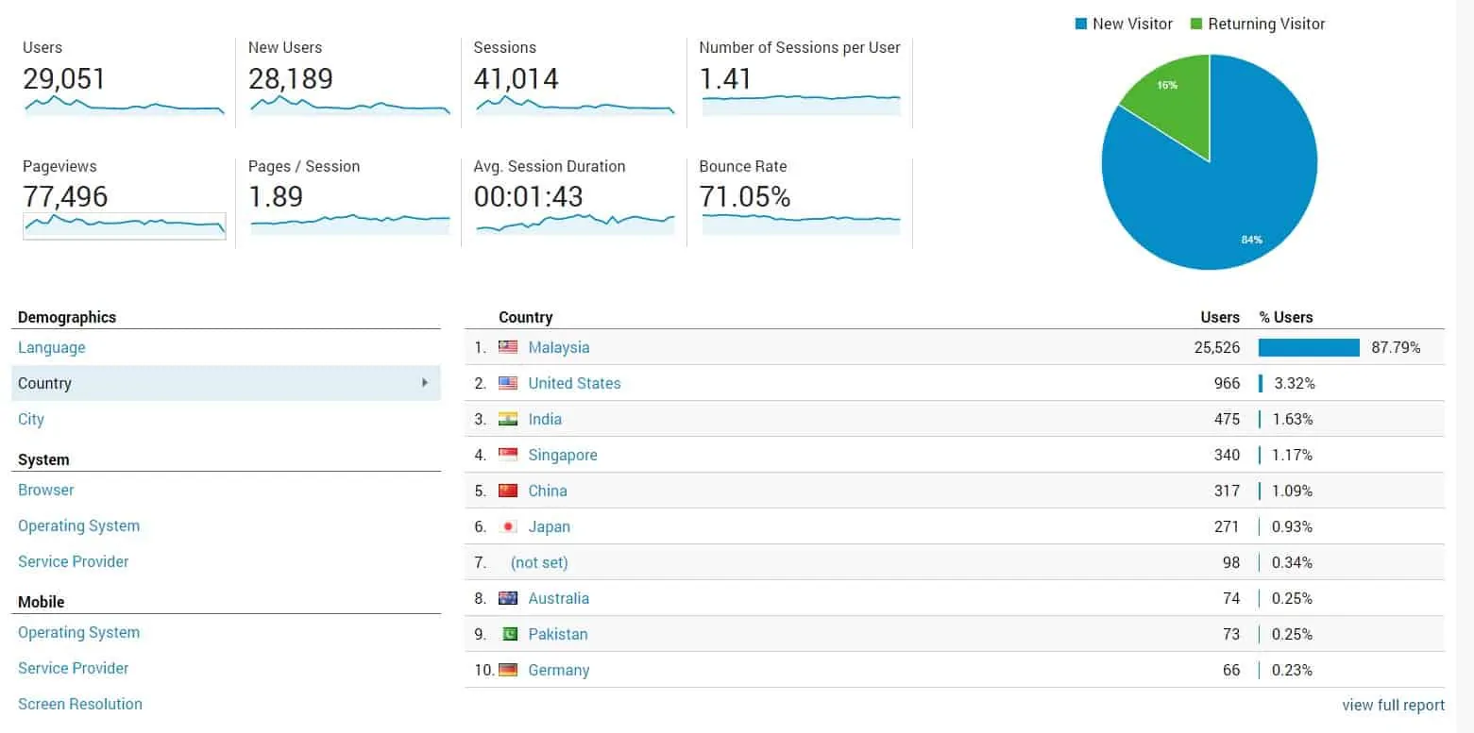
Task: Click the session duration value 00:01:43
Action: click(x=529, y=197)
